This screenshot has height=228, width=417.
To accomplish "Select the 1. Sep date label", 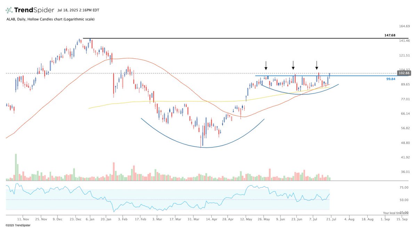I will tap(385, 220).
